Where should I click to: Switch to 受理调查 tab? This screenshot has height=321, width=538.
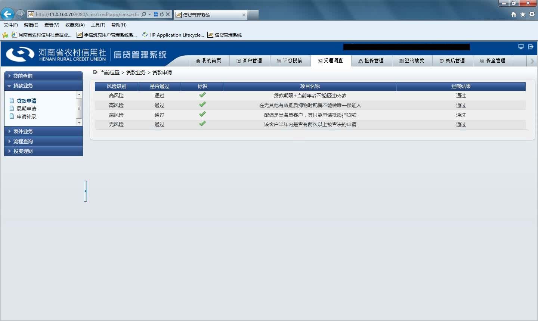tap(331, 60)
